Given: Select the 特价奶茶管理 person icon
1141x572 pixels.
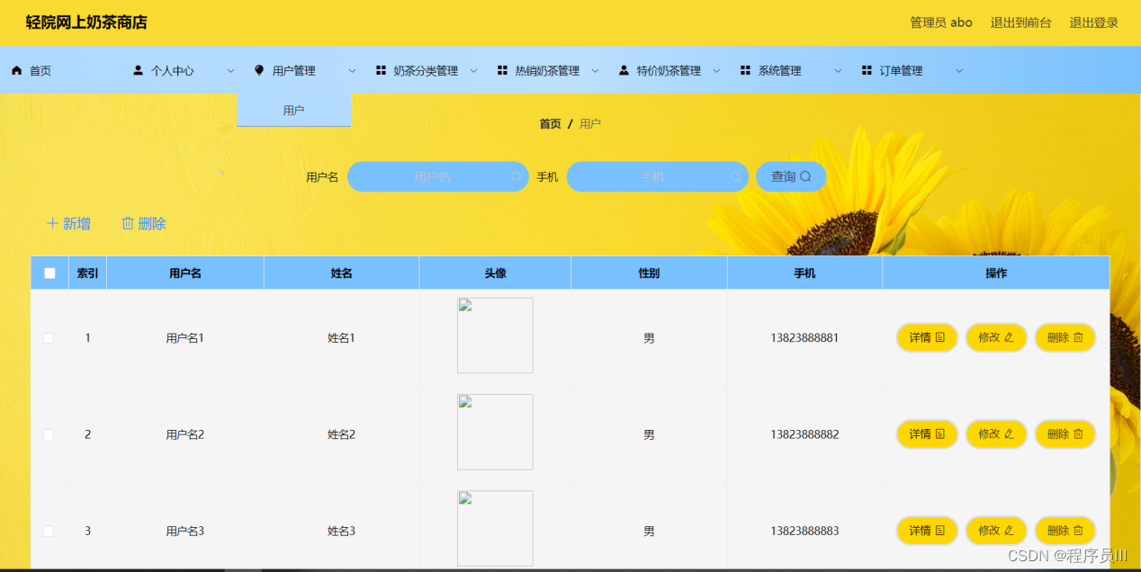Looking at the screenshot, I should pyautogui.click(x=623, y=69).
